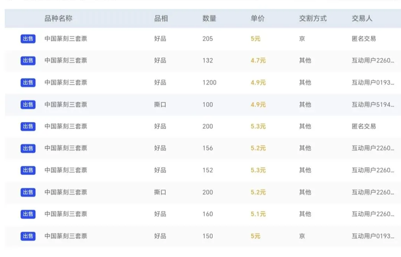The height and width of the screenshot is (257, 401).
Task: Click the 出售 badge on the 150 quantity row
Action: click(28, 236)
